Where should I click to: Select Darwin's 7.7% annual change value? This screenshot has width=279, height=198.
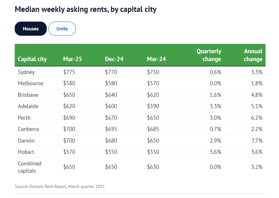pos(257,141)
